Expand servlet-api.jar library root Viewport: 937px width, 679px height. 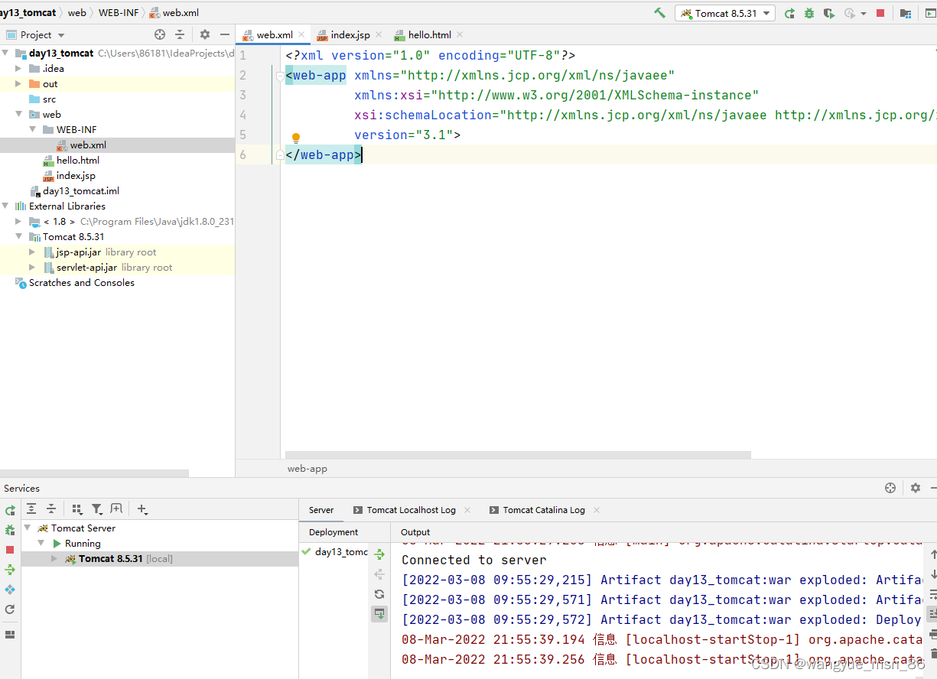(32, 268)
